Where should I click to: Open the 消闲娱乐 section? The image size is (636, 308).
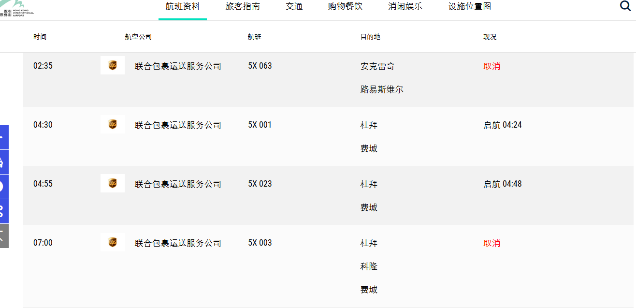point(405,7)
